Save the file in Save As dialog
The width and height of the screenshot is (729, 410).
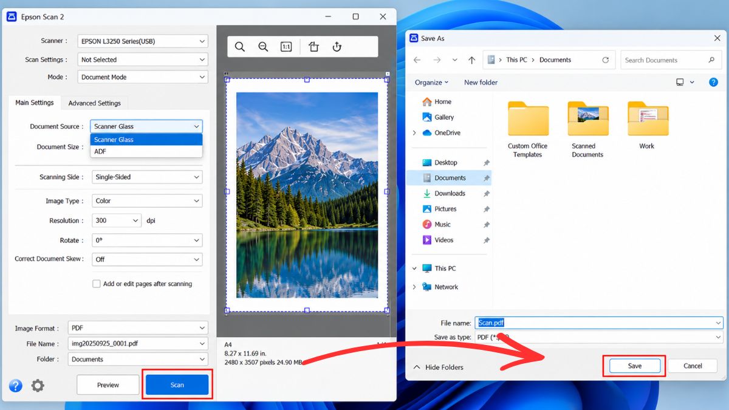click(x=635, y=366)
